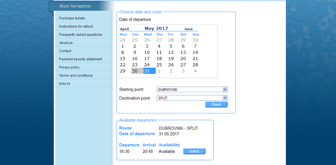Screen dimensions: 336x165
Task: Choose May 20 on the calendar
Action: pyautogui.click(x=183, y=59)
